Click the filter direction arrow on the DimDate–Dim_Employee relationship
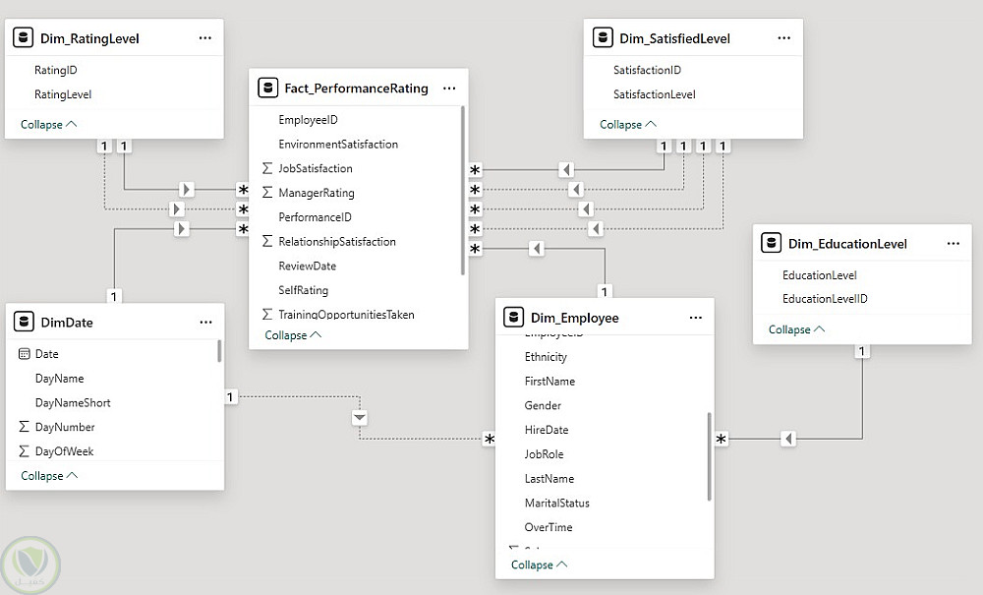Screen dimensions: 983x595 [x=360, y=417]
